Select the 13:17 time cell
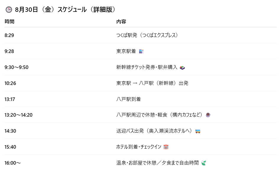The image size is (280, 175). coord(10,99)
